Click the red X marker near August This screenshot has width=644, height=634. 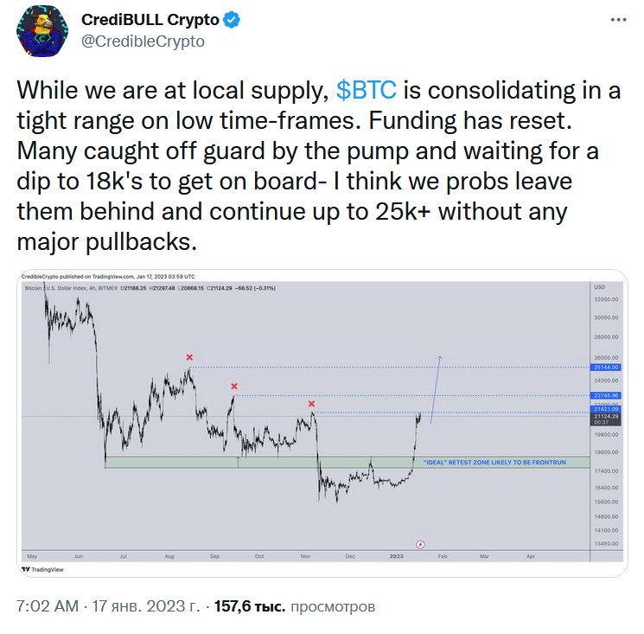click(189, 357)
